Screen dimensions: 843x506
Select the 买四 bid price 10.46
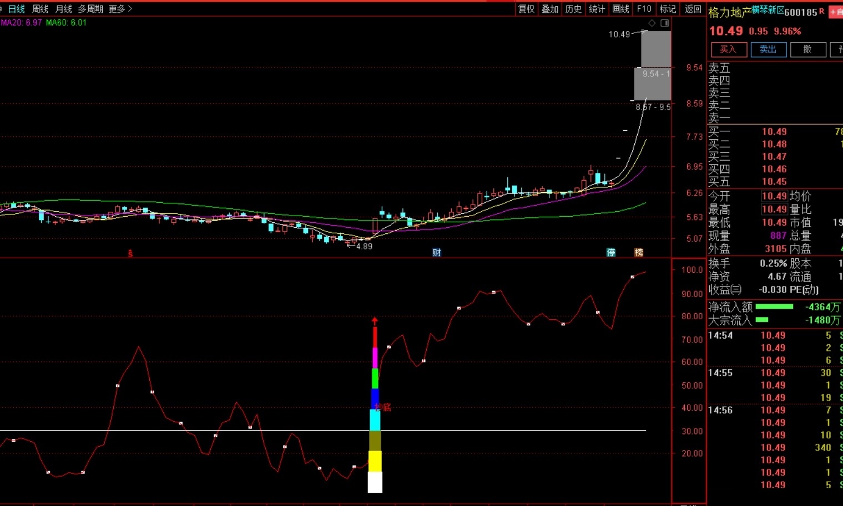coord(774,170)
